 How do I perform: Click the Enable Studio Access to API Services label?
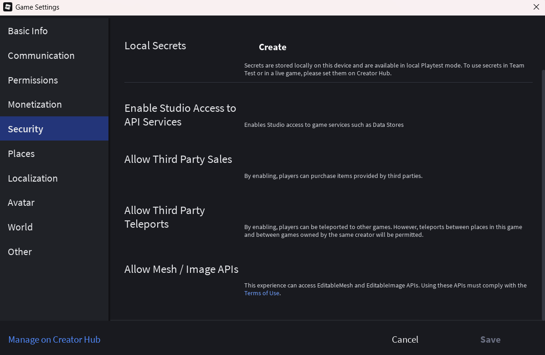click(x=180, y=115)
